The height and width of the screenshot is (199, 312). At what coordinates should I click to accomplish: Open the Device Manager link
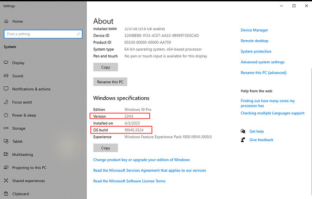click(x=254, y=30)
